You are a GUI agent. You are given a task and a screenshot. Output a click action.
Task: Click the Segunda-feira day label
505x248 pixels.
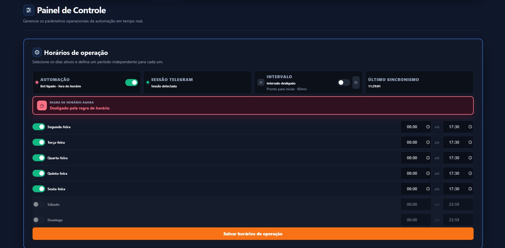coord(59,127)
